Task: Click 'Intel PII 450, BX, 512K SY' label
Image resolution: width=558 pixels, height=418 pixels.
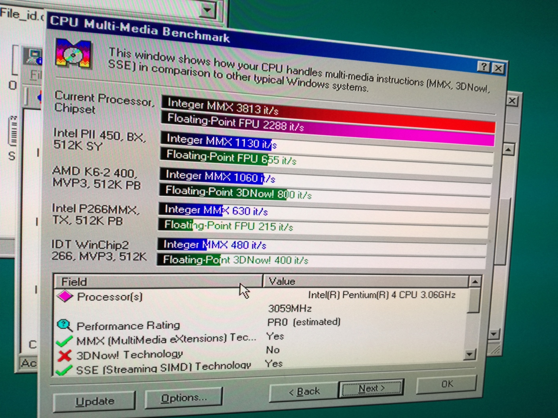Action: point(100,139)
